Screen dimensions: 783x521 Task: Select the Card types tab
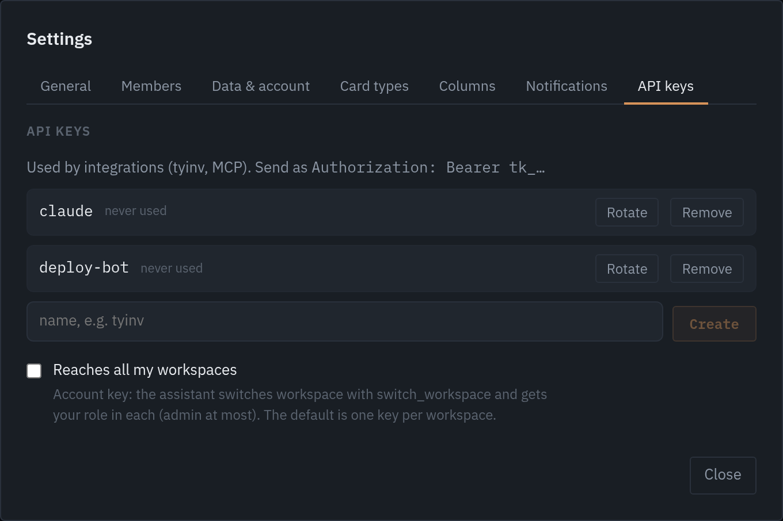(374, 86)
